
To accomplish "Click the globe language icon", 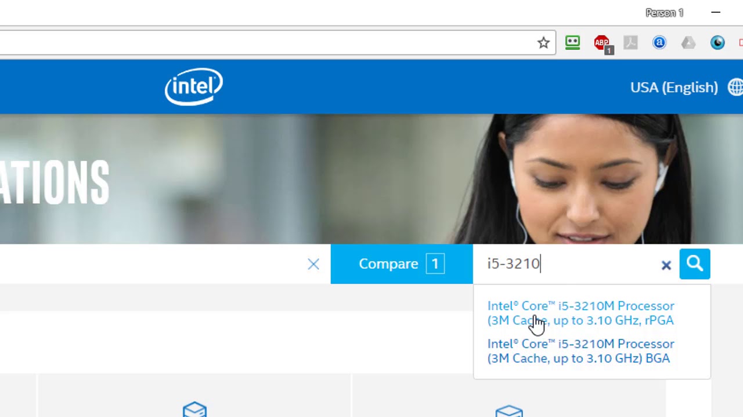I will point(735,87).
